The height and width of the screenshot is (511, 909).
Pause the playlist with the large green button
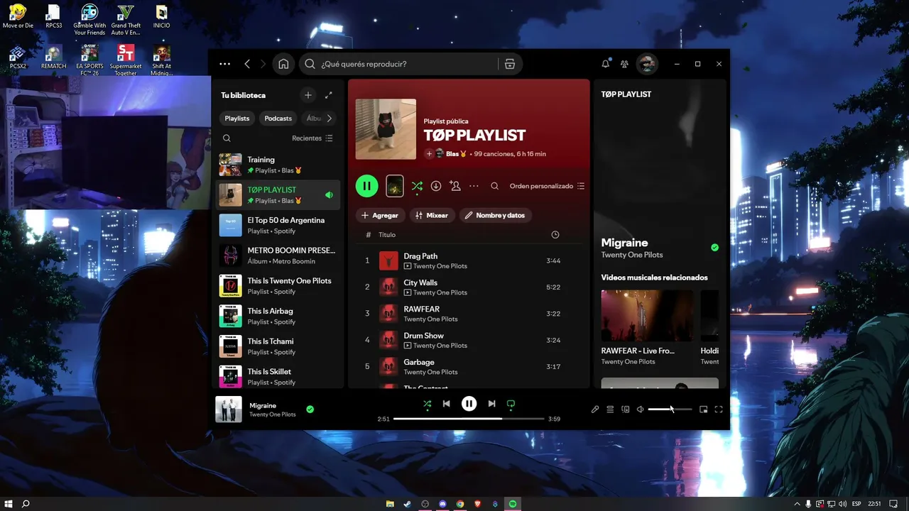pyautogui.click(x=366, y=186)
